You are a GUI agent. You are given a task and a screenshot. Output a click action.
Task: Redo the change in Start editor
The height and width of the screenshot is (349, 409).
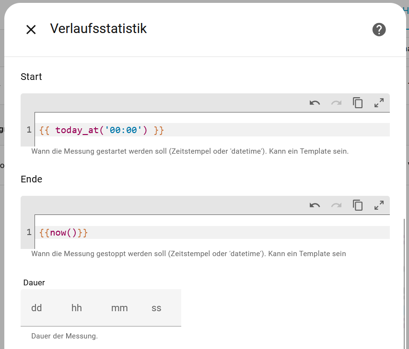coord(336,102)
